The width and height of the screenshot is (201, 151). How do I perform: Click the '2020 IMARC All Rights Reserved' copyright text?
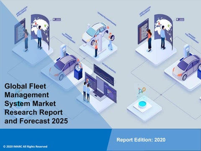(25, 146)
